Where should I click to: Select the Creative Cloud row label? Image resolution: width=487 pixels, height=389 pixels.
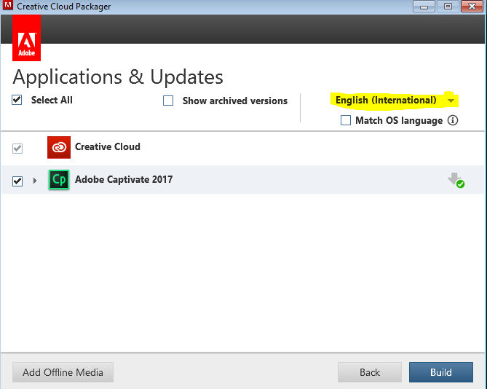tap(108, 146)
